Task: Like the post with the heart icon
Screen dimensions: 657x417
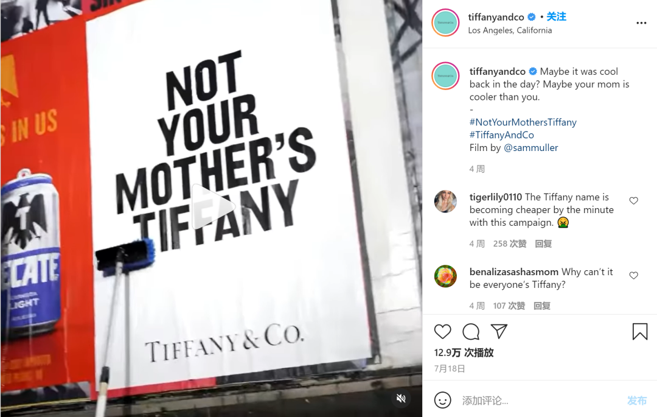Action: click(x=442, y=332)
